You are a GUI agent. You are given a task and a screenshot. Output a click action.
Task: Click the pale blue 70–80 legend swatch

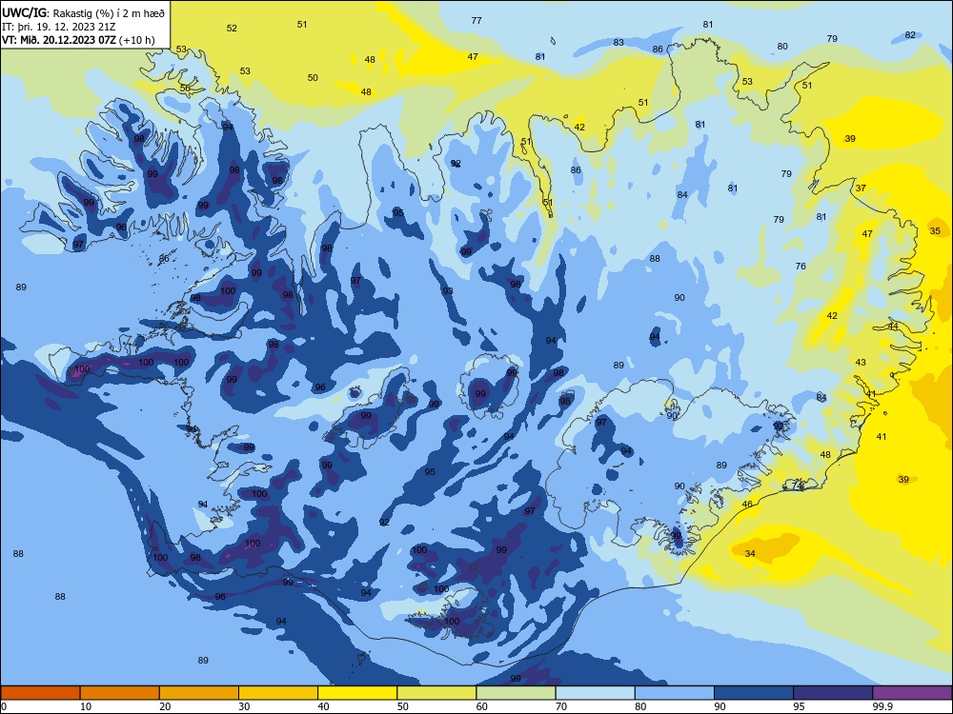coord(595,693)
